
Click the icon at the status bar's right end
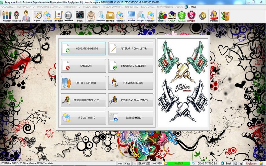[261, 163]
